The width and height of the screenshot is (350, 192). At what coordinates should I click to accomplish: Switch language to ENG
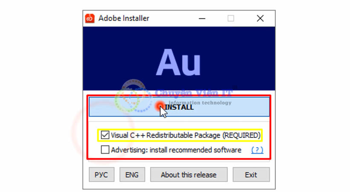pos(132,175)
